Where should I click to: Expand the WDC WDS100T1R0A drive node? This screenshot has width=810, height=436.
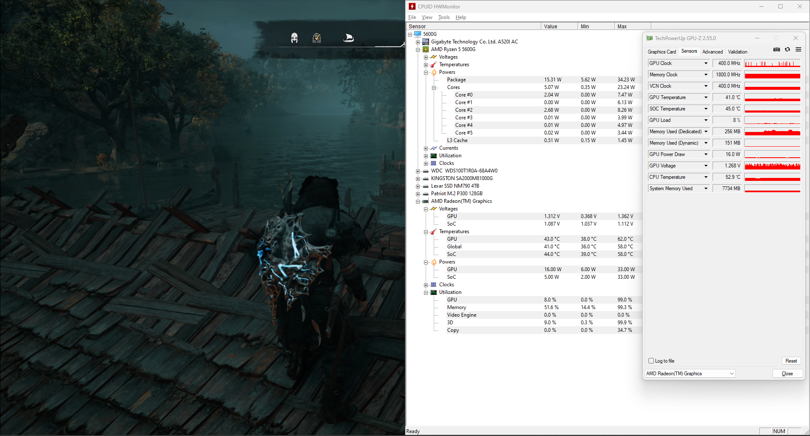[418, 171]
